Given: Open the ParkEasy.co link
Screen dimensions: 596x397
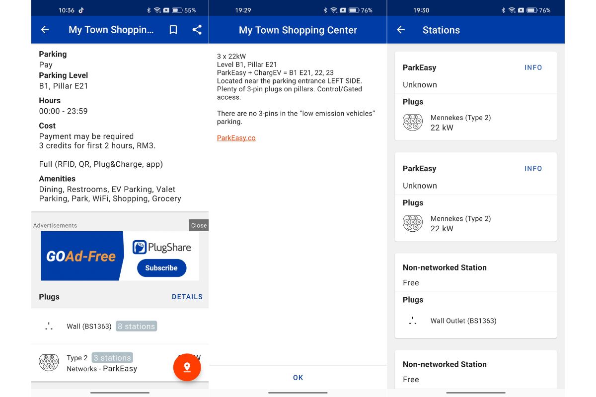Looking at the screenshot, I should 236,137.
